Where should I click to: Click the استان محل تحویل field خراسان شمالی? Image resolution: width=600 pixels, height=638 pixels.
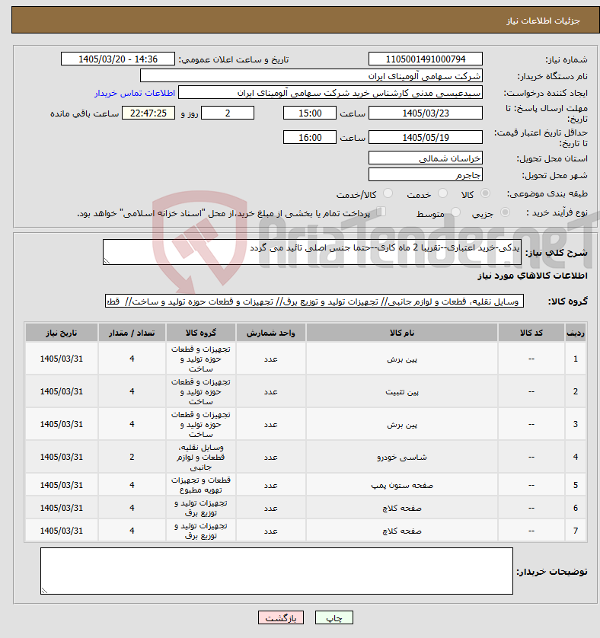[426, 158]
